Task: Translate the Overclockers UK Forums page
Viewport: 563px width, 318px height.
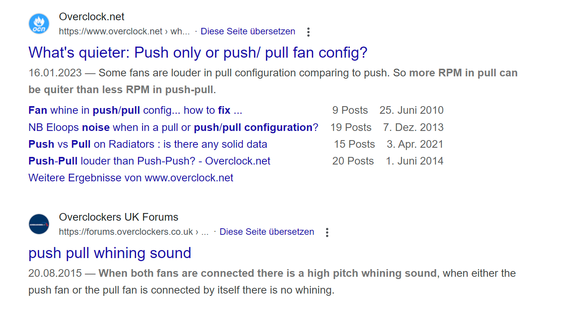Action: (267, 232)
